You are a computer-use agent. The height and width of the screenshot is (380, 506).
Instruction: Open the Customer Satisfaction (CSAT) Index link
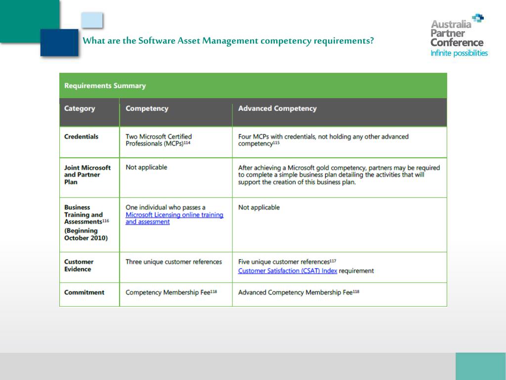[x=288, y=271]
